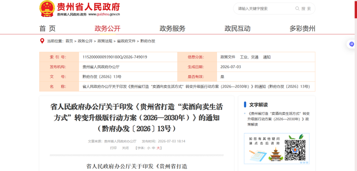Click the 关闭 close link
This screenshot has width=357, height=171.
pos(125,148)
